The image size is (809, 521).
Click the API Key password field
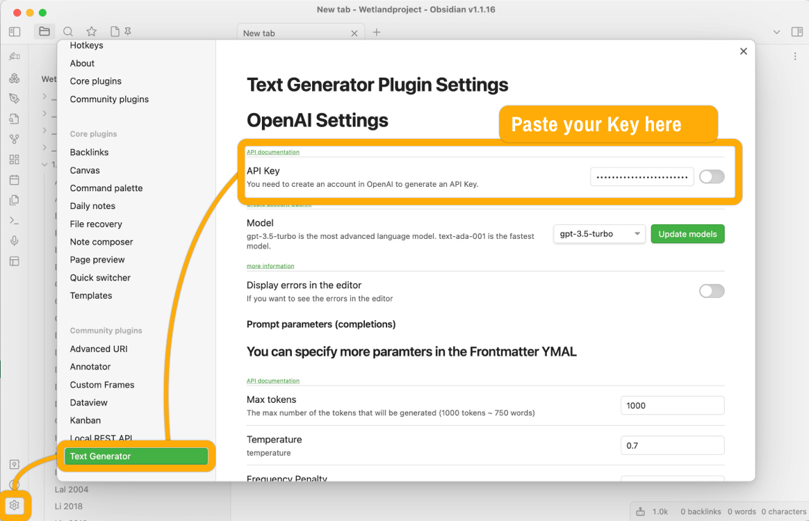point(642,177)
